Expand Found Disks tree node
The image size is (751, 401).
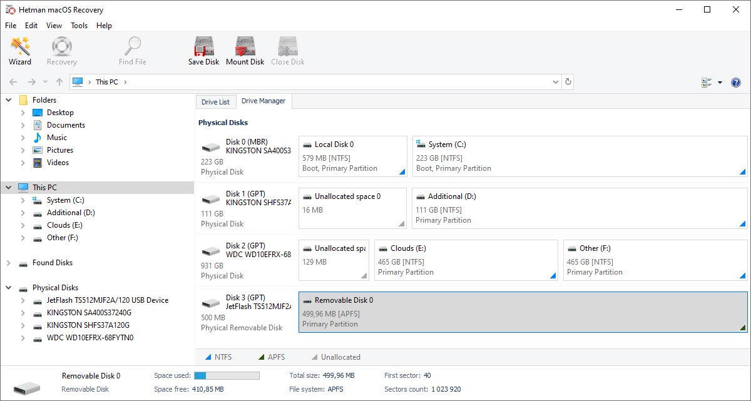[x=8, y=263]
